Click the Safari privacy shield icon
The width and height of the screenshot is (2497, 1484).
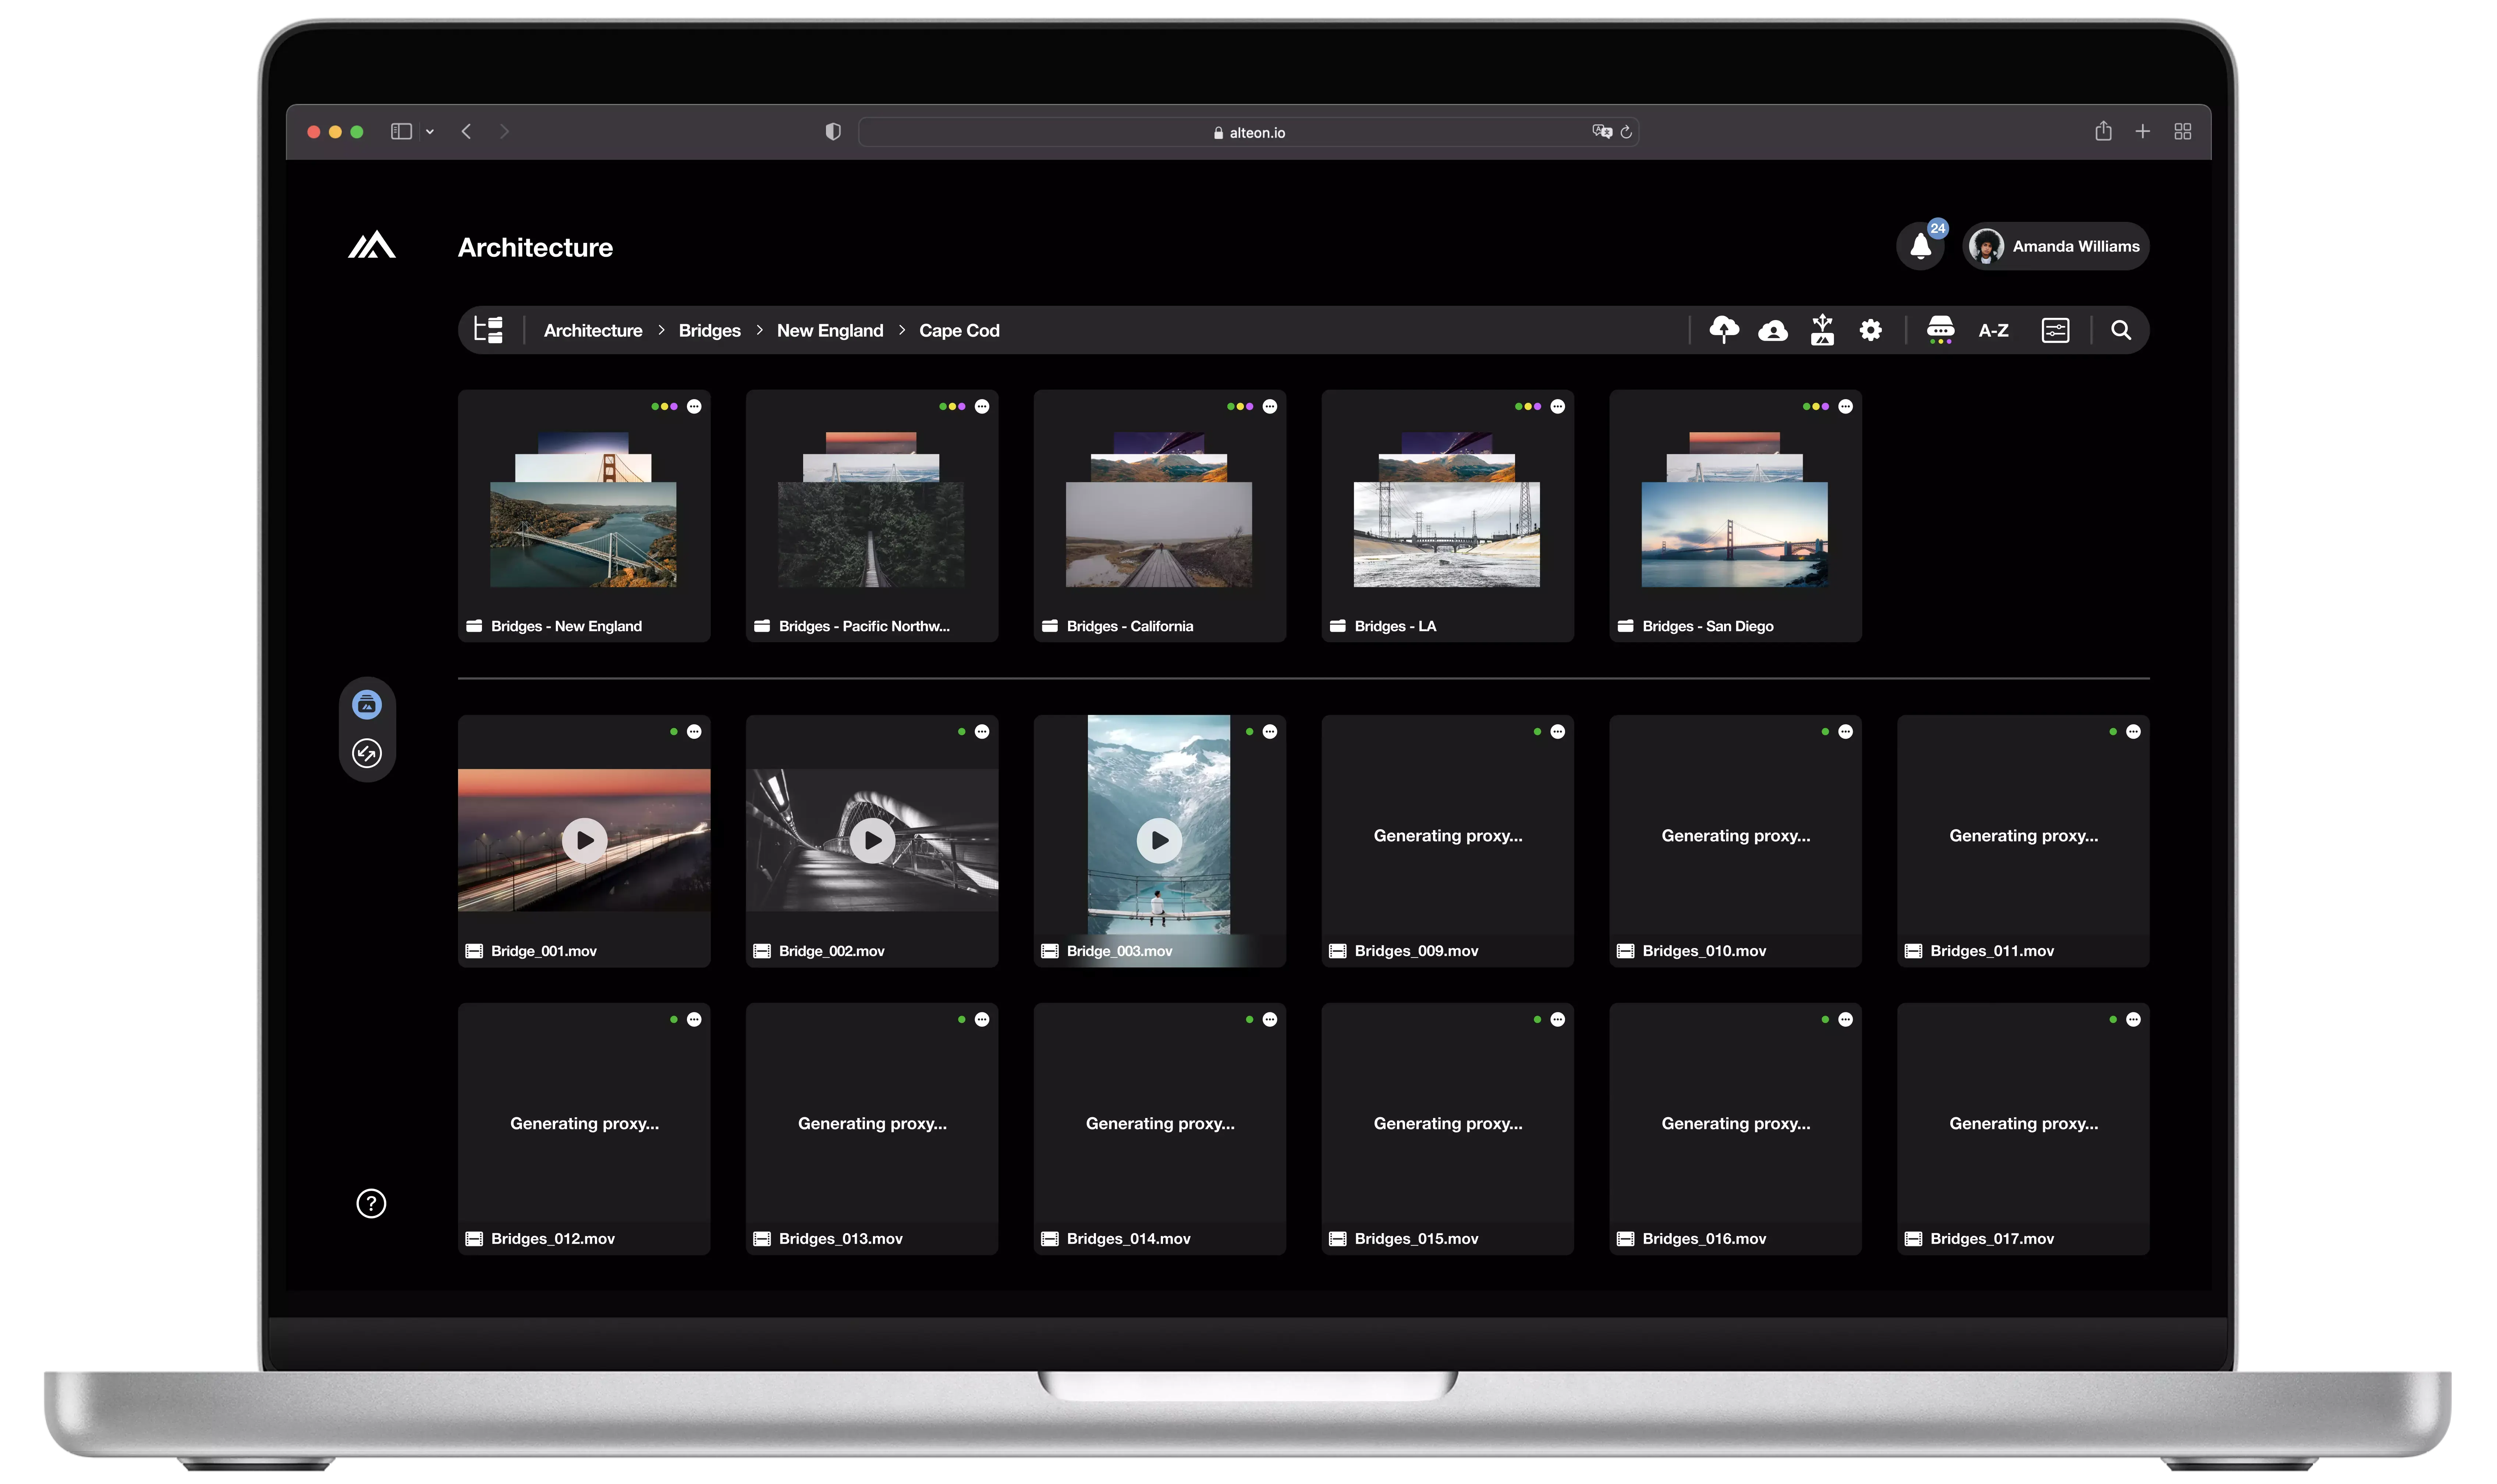[x=833, y=132]
